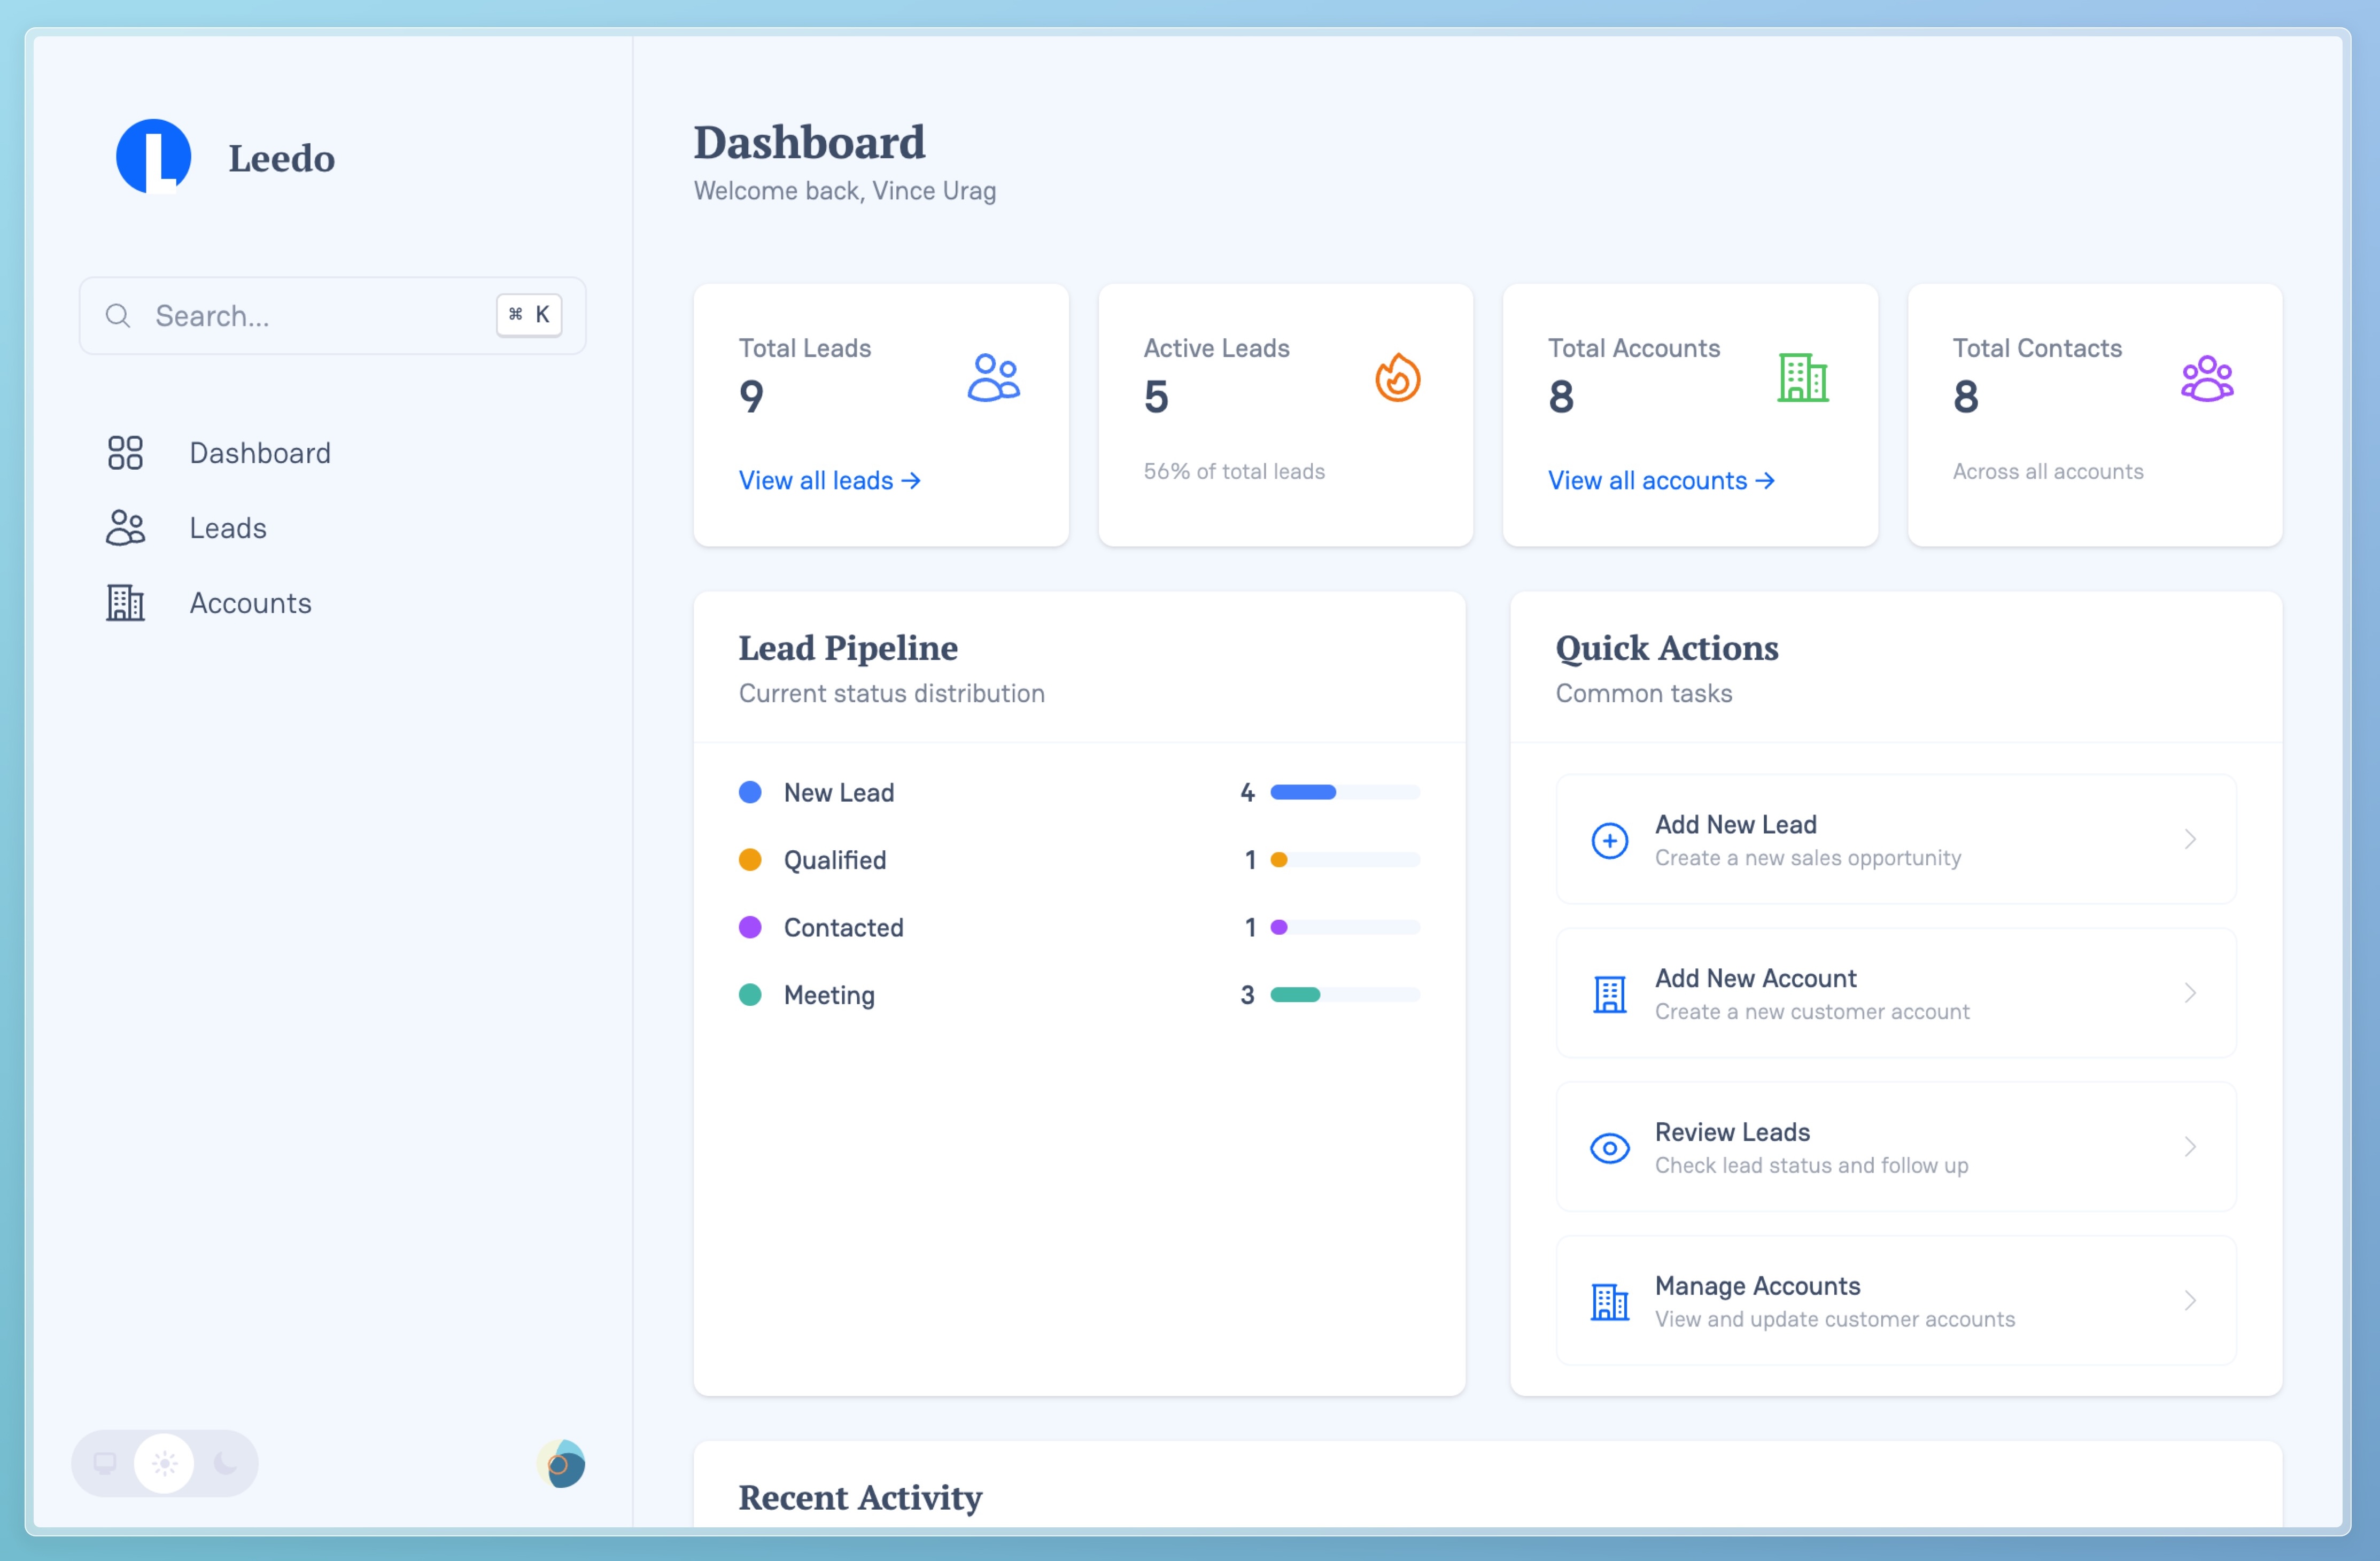Click the Active Leads card
Image resolution: width=2380 pixels, height=1561 pixels.
point(1285,415)
